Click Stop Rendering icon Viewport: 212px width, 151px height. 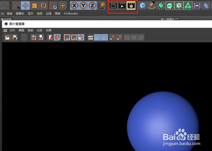[24, 37]
